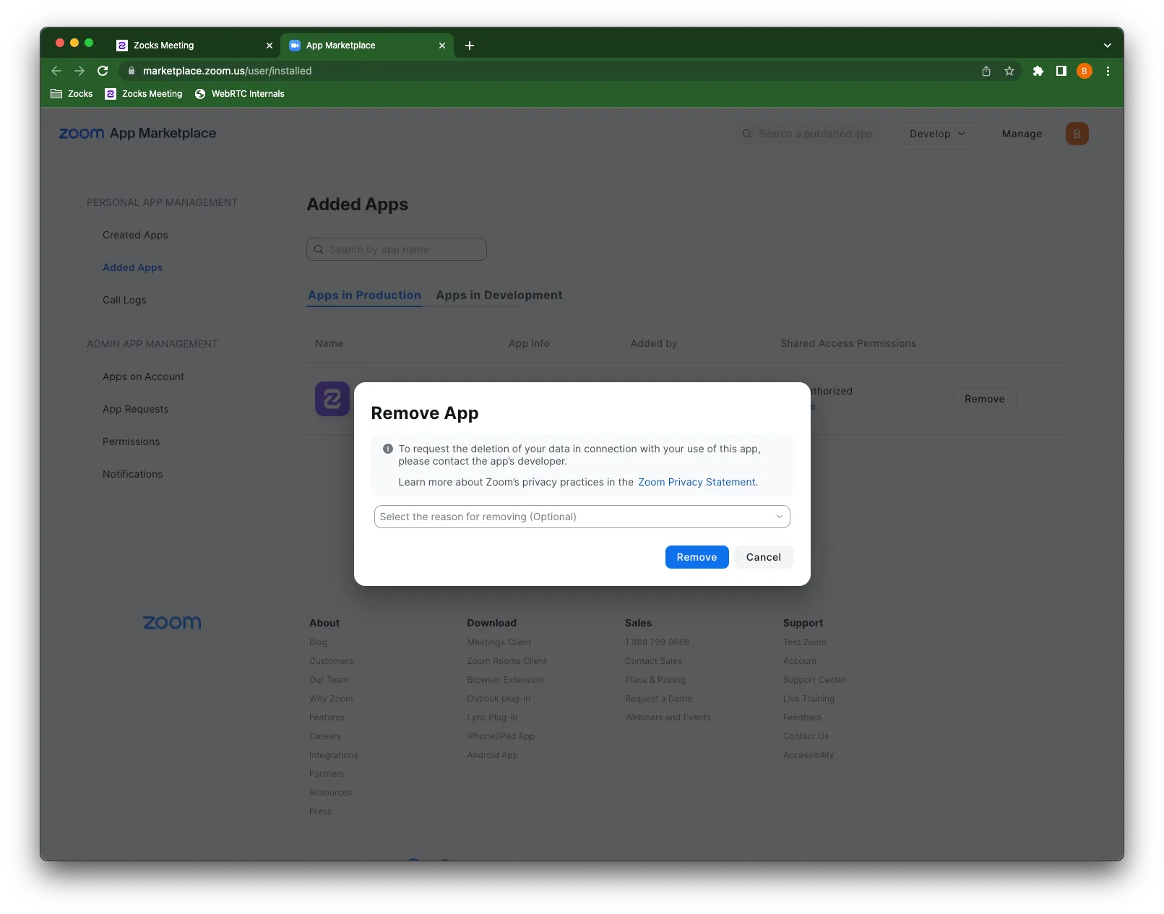The width and height of the screenshot is (1164, 914).
Task: Click the lock icon in address bar
Action: pos(132,71)
